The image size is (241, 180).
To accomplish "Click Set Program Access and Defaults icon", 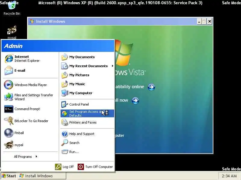I will [65, 113].
